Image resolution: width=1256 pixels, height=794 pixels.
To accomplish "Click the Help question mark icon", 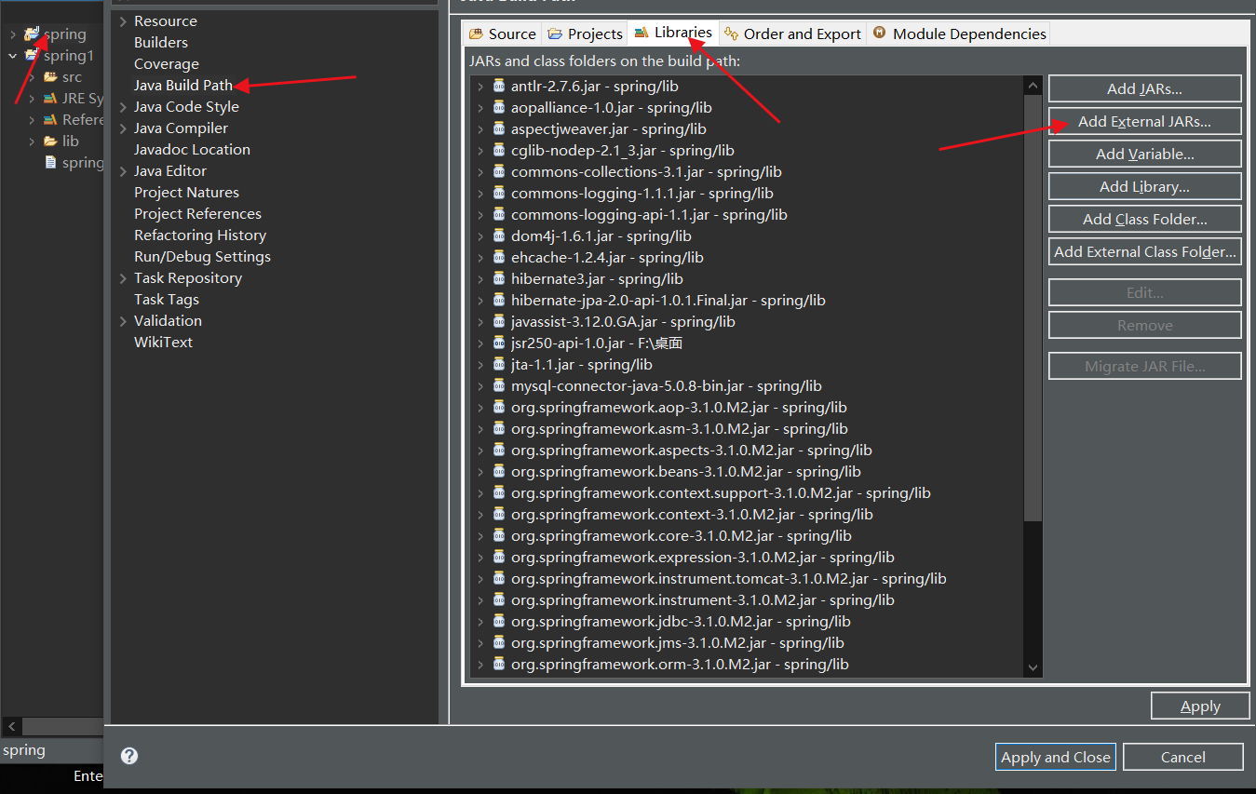I will [128, 756].
